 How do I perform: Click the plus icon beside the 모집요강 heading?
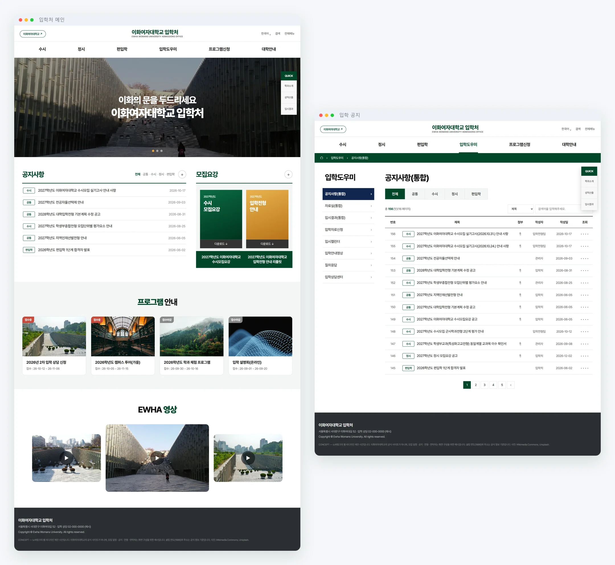coord(288,174)
